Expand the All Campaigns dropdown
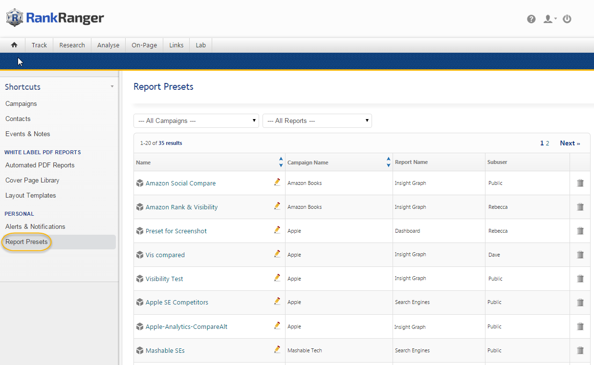Viewport: 594px width, 365px height. point(196,121)
